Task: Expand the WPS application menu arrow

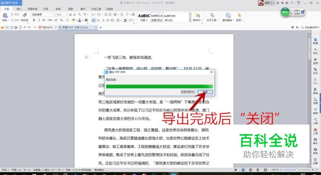Action: click(x=21, y=3)
